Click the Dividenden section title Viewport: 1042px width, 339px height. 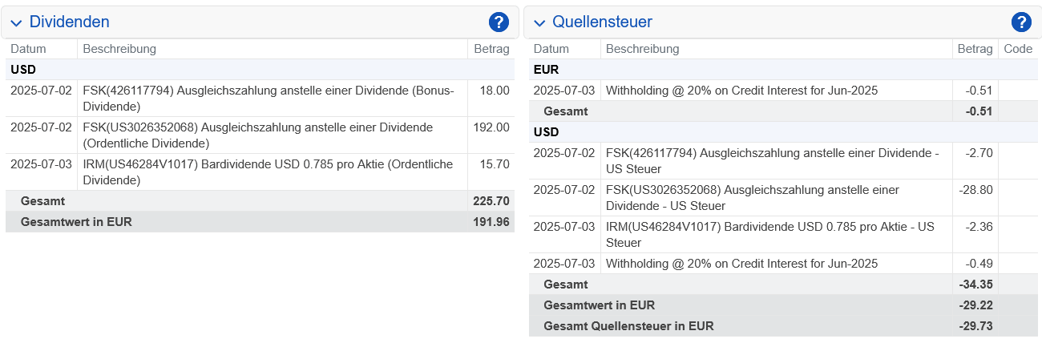tap(69, 22)
